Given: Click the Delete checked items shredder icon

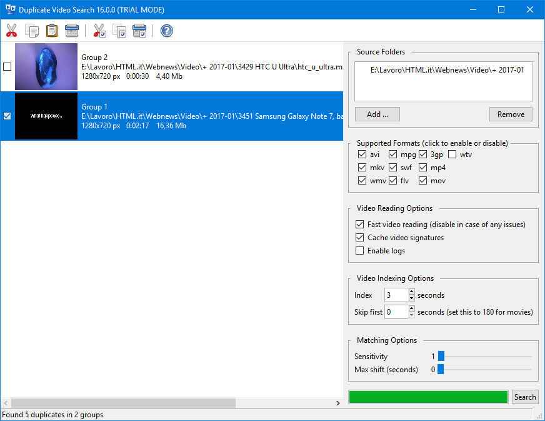Looking at the screenshot, I should pyautogui.click(x=139, y=31).
